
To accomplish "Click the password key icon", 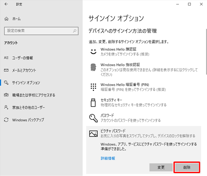I will [94, 118].
